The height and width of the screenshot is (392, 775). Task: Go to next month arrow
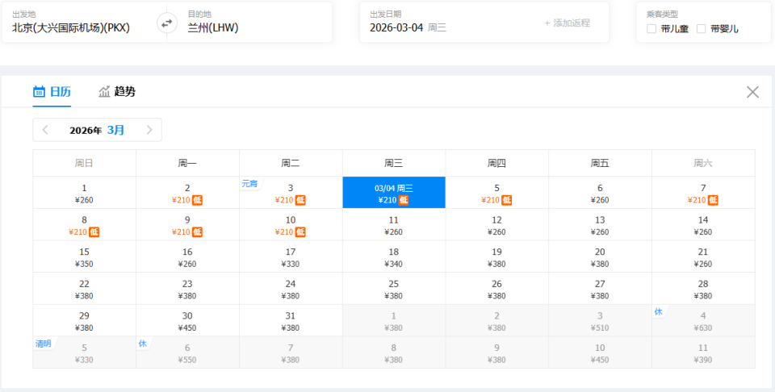point(149,130)
